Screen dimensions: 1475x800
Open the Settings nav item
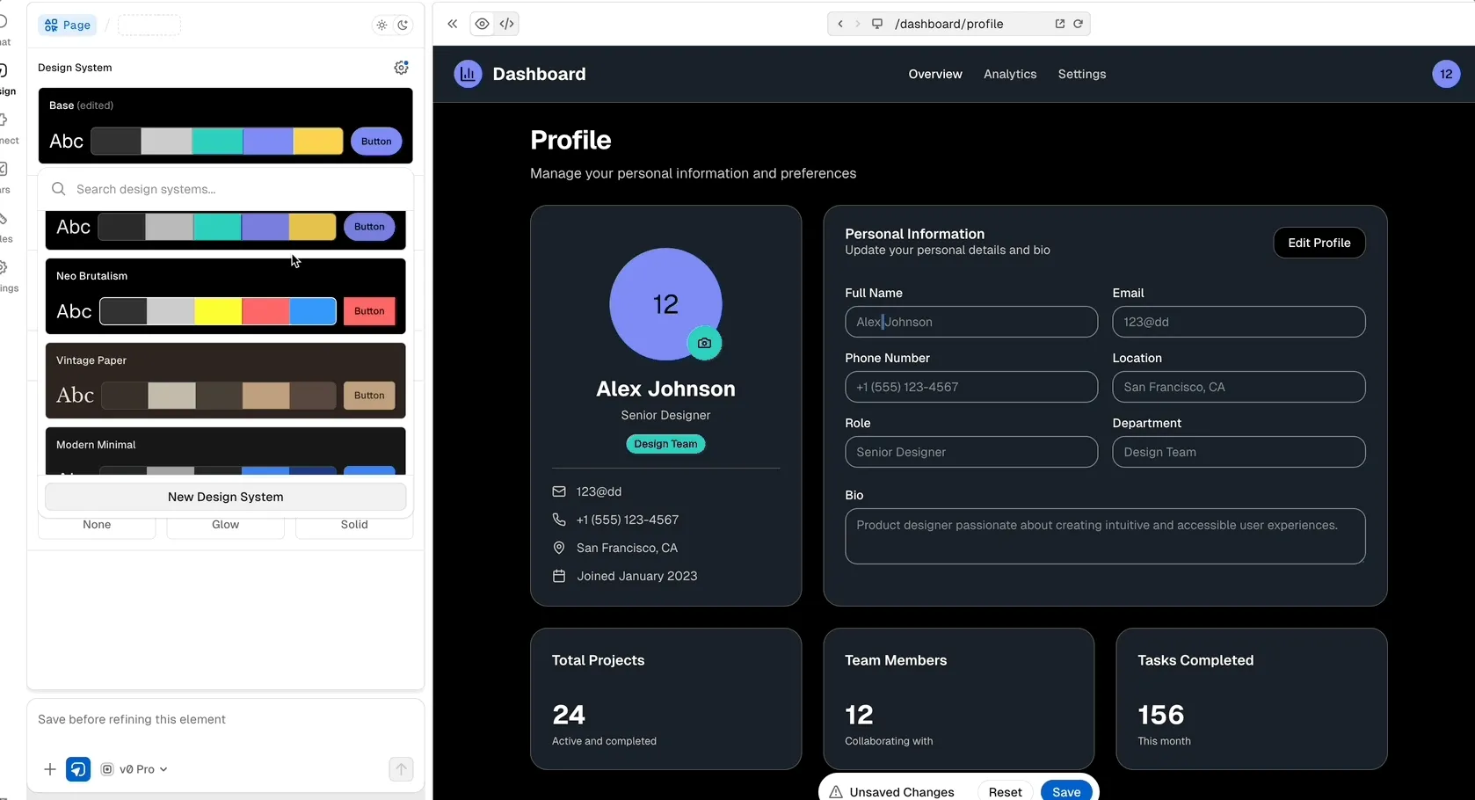pyautogui.click(x=1082, y=74)
